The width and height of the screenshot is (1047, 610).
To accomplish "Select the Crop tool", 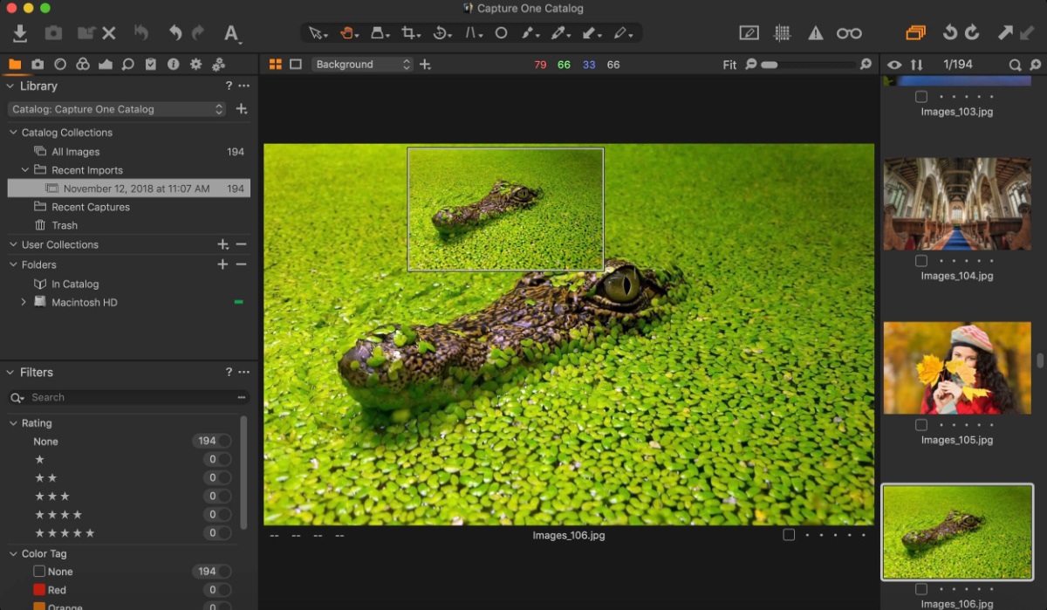I will [407, 33].
